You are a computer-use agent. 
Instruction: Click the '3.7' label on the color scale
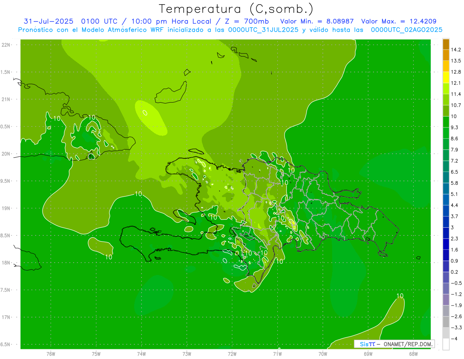click(454, 216)
